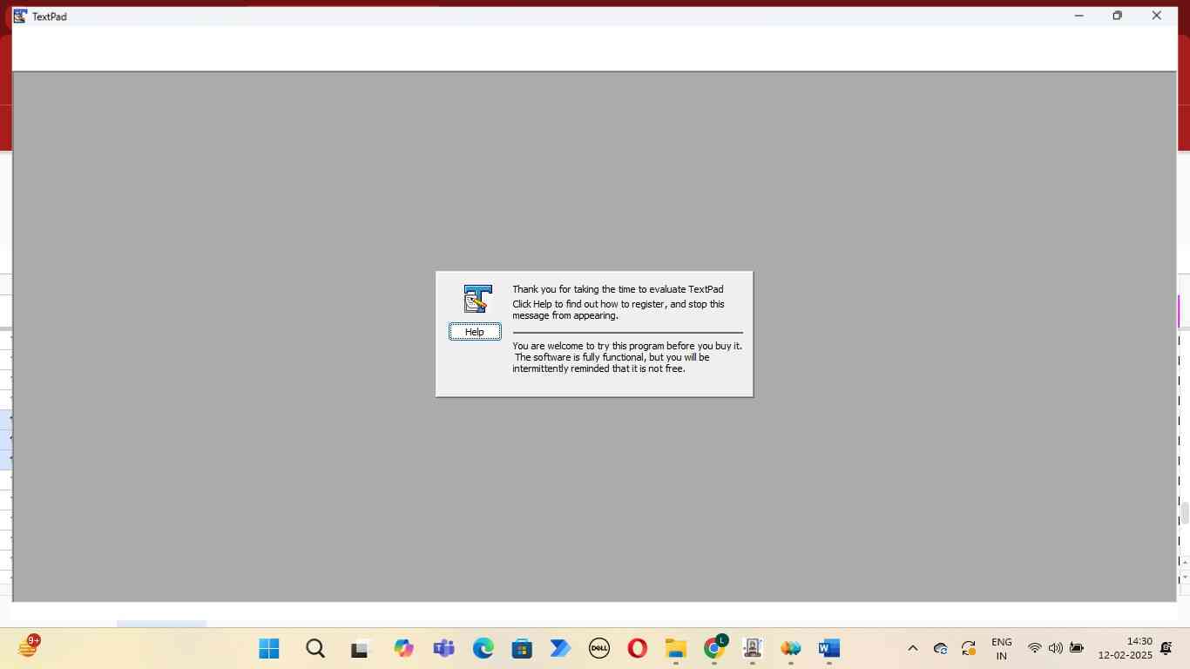The width and height of the screenshot is (1190, 669).
Task: Click the TextPad logo icon in evaluation dialog
Action: [477, 299]
